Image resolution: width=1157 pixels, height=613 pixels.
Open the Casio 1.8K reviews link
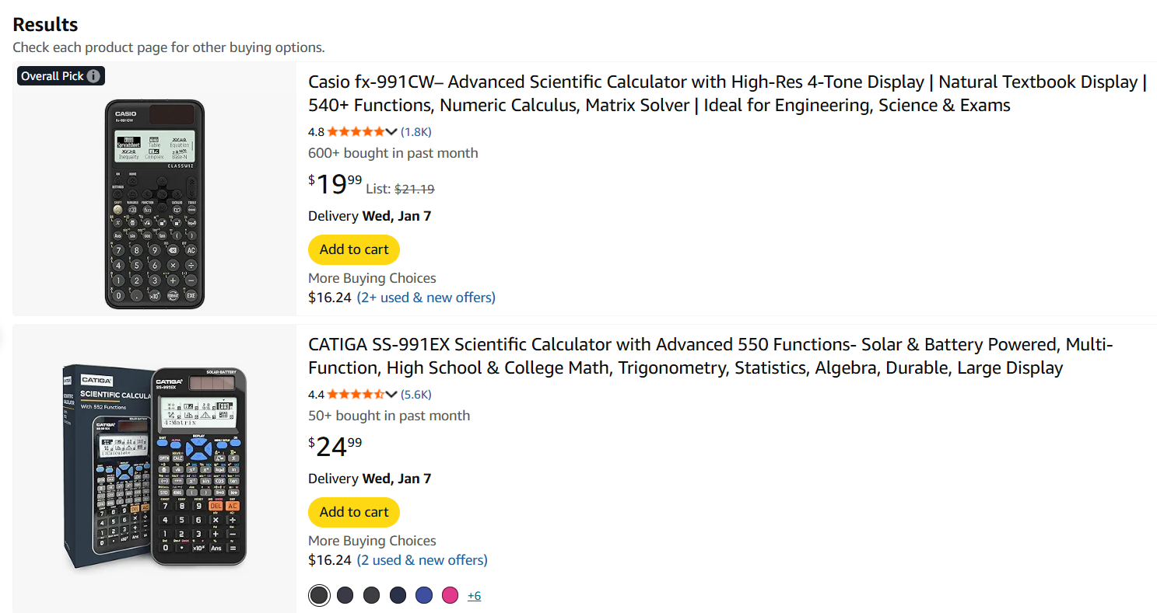416,131
